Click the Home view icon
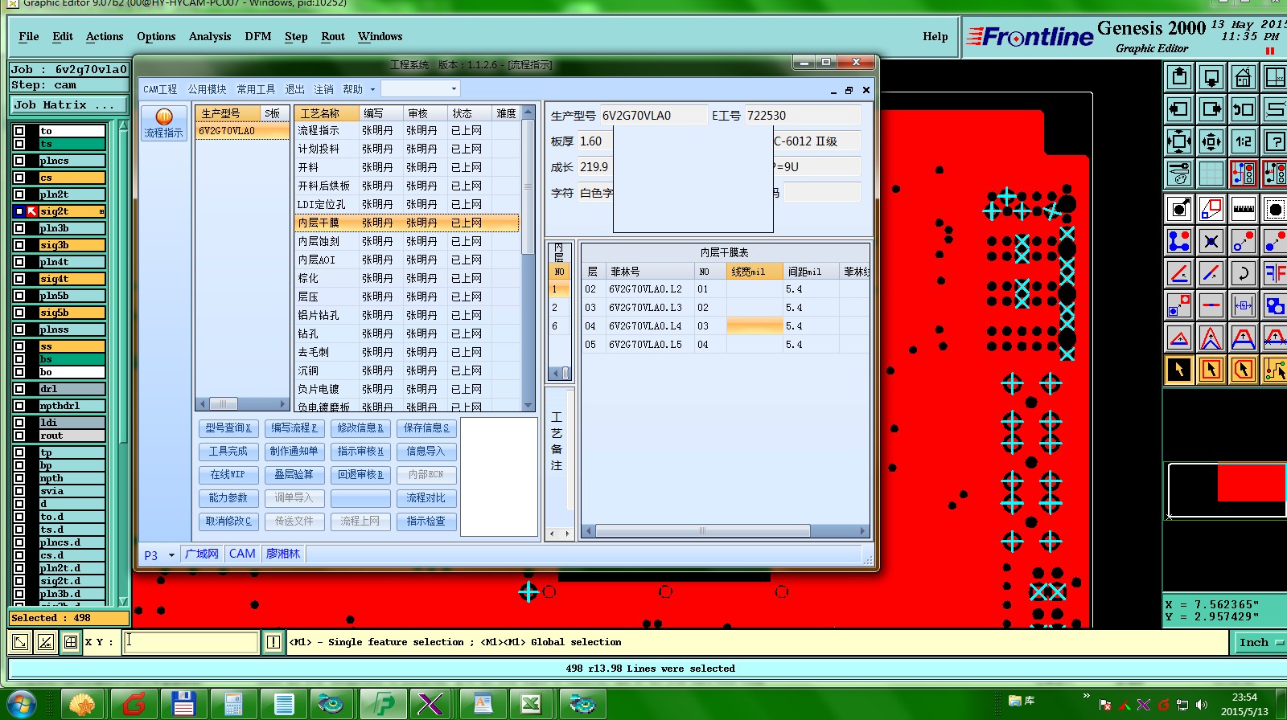Viewport: 1287px width, 720px height. coord(1243,78)
